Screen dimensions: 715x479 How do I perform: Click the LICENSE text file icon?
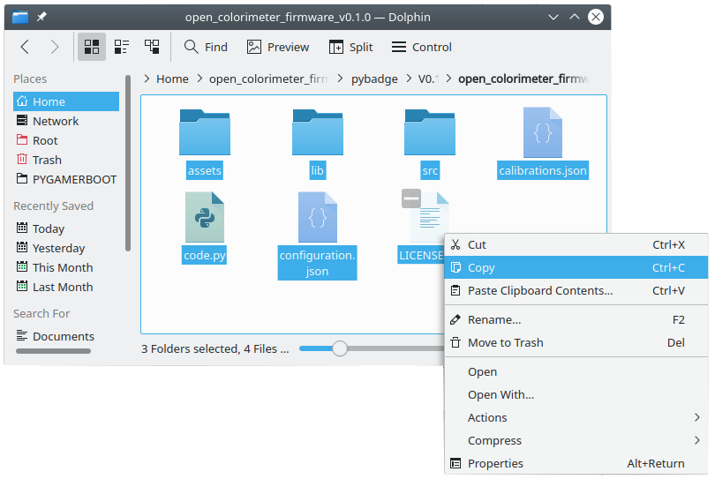click(x=430, y=217)
